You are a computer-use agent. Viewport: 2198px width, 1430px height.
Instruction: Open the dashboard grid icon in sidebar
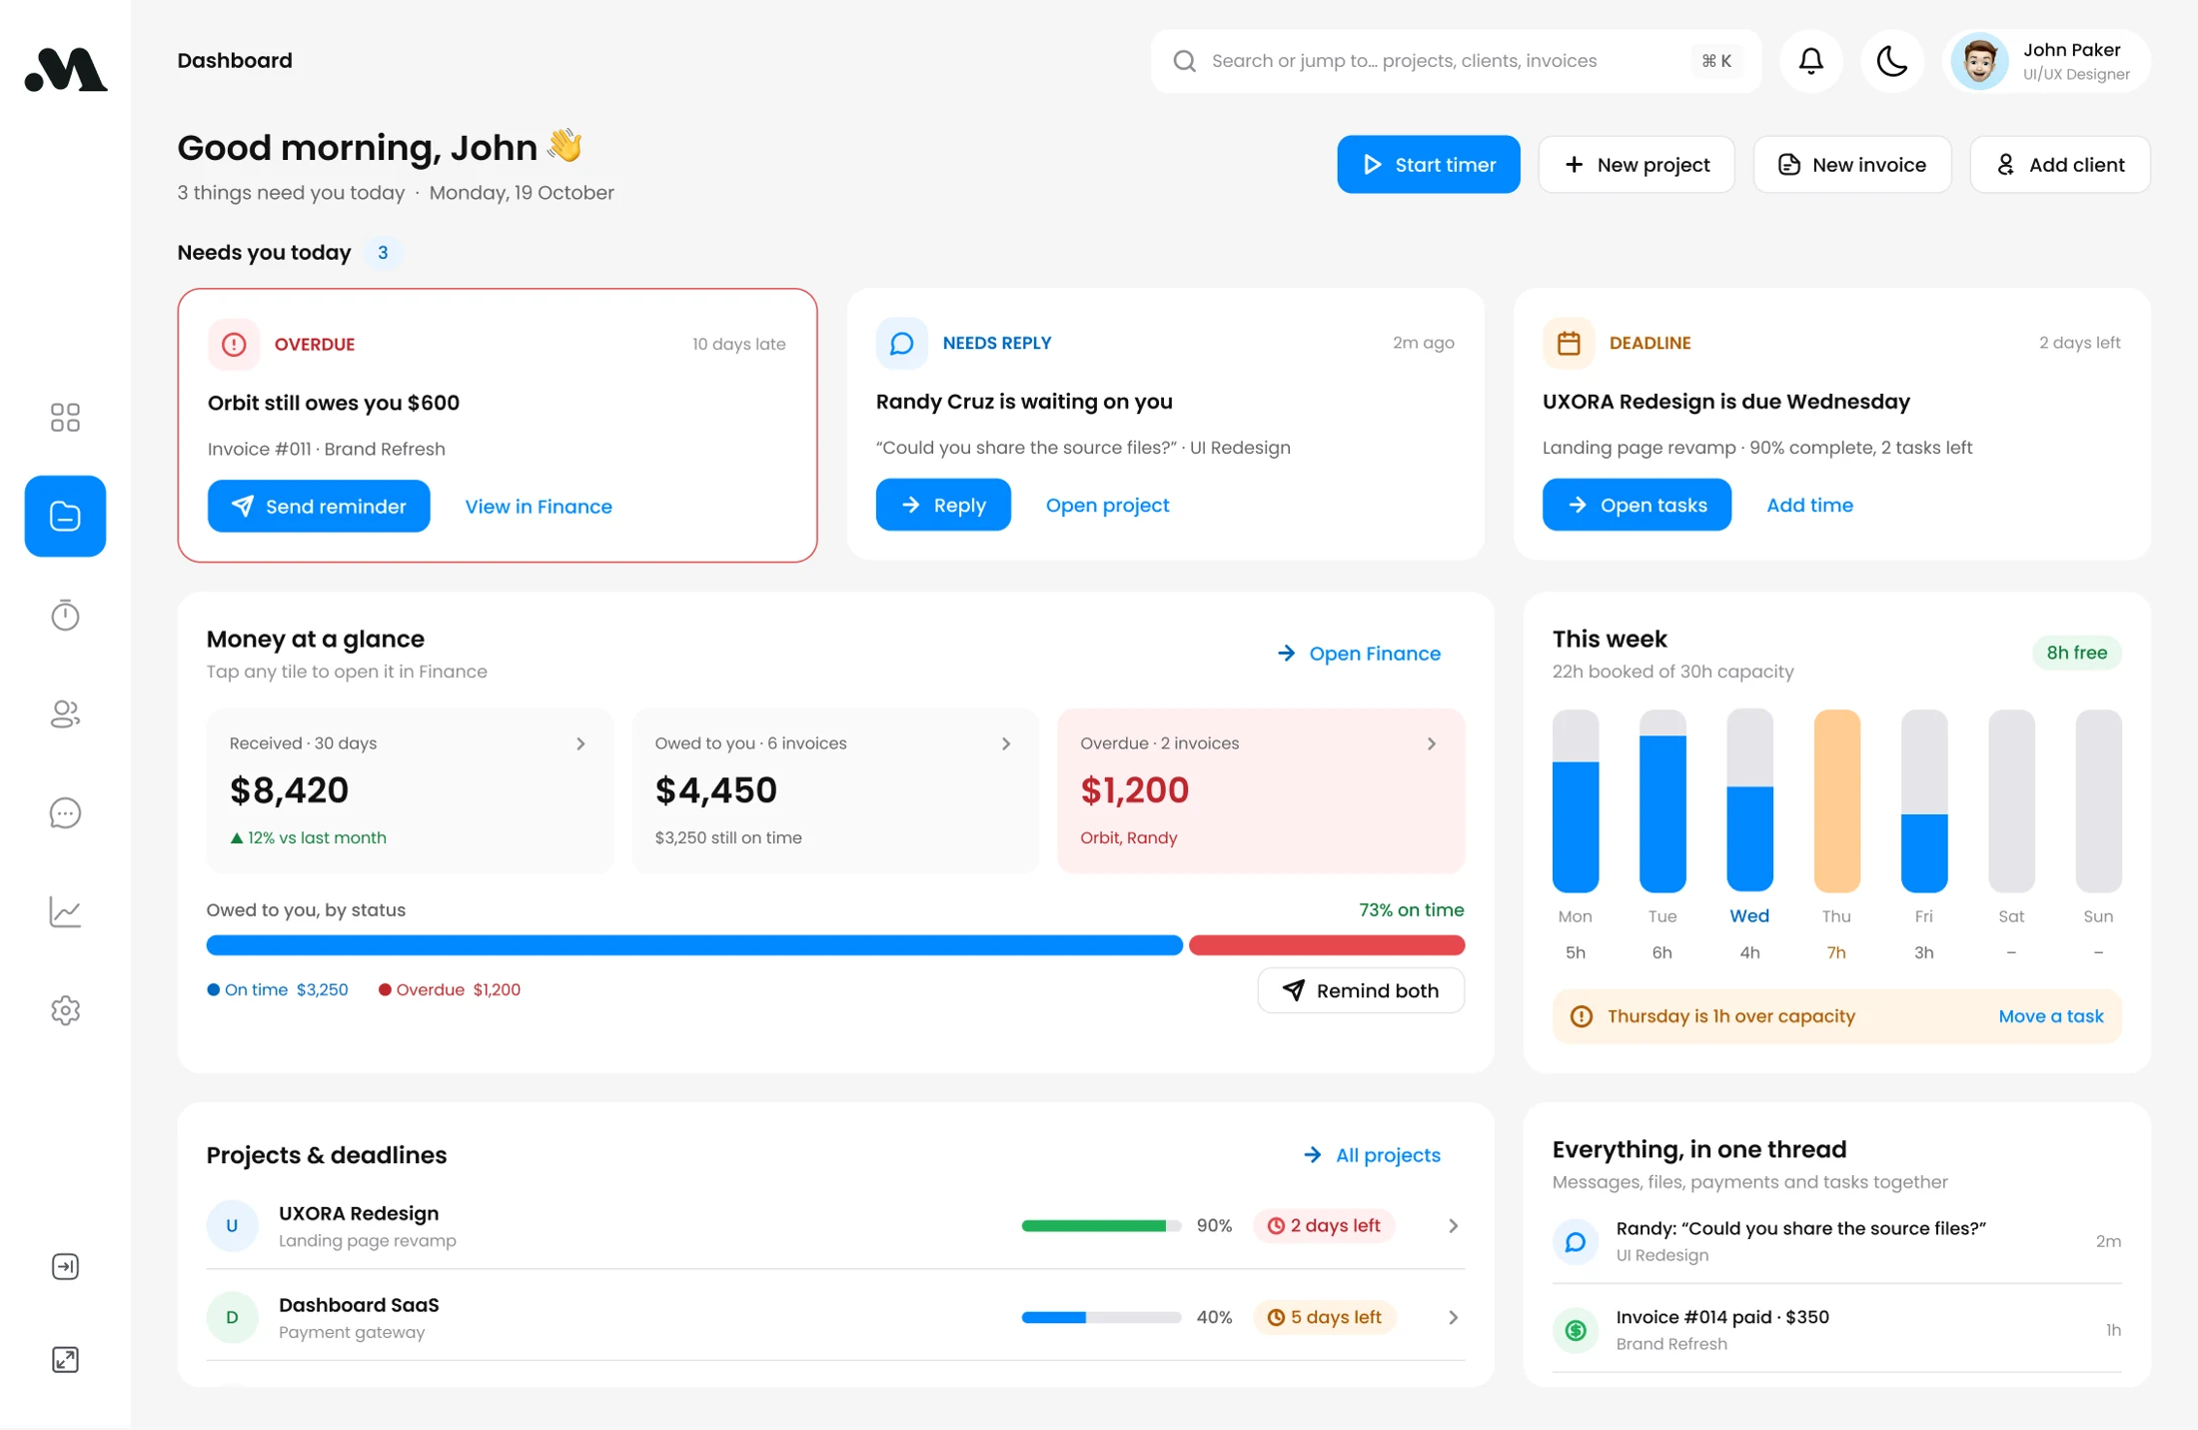(65, 418)
